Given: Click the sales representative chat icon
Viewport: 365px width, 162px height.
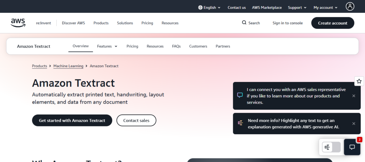Looking at the screenshot, I should pos(240,95).
